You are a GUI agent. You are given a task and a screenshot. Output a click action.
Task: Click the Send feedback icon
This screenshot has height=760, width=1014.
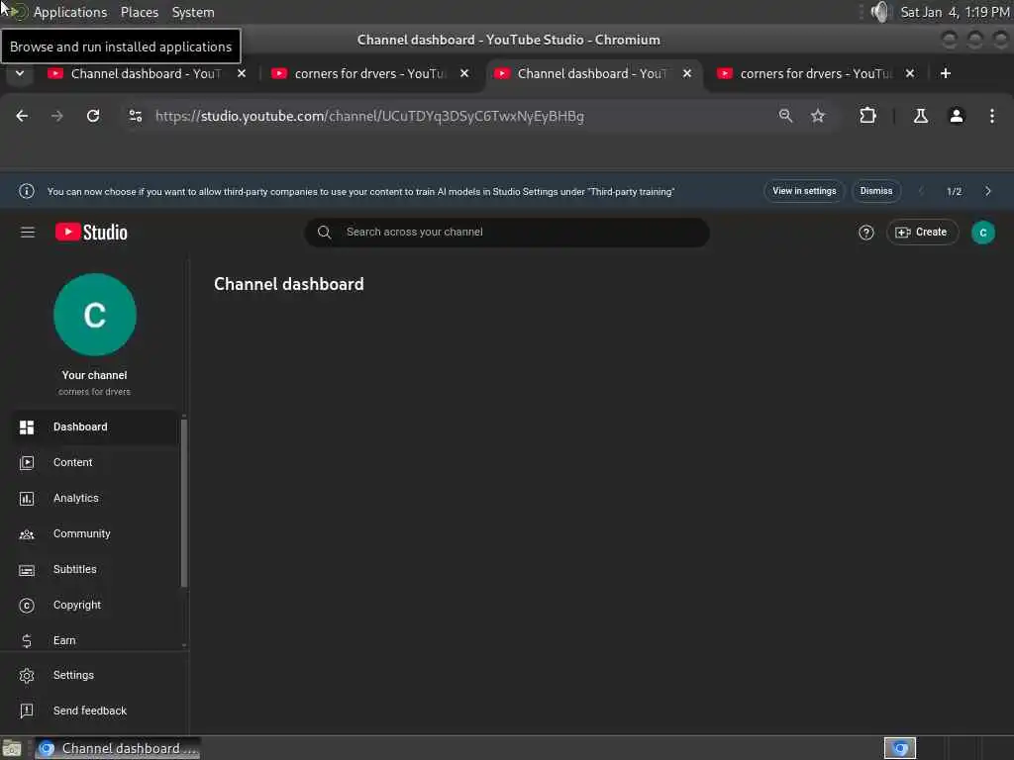pyautogui.click(x=27, y=711)
